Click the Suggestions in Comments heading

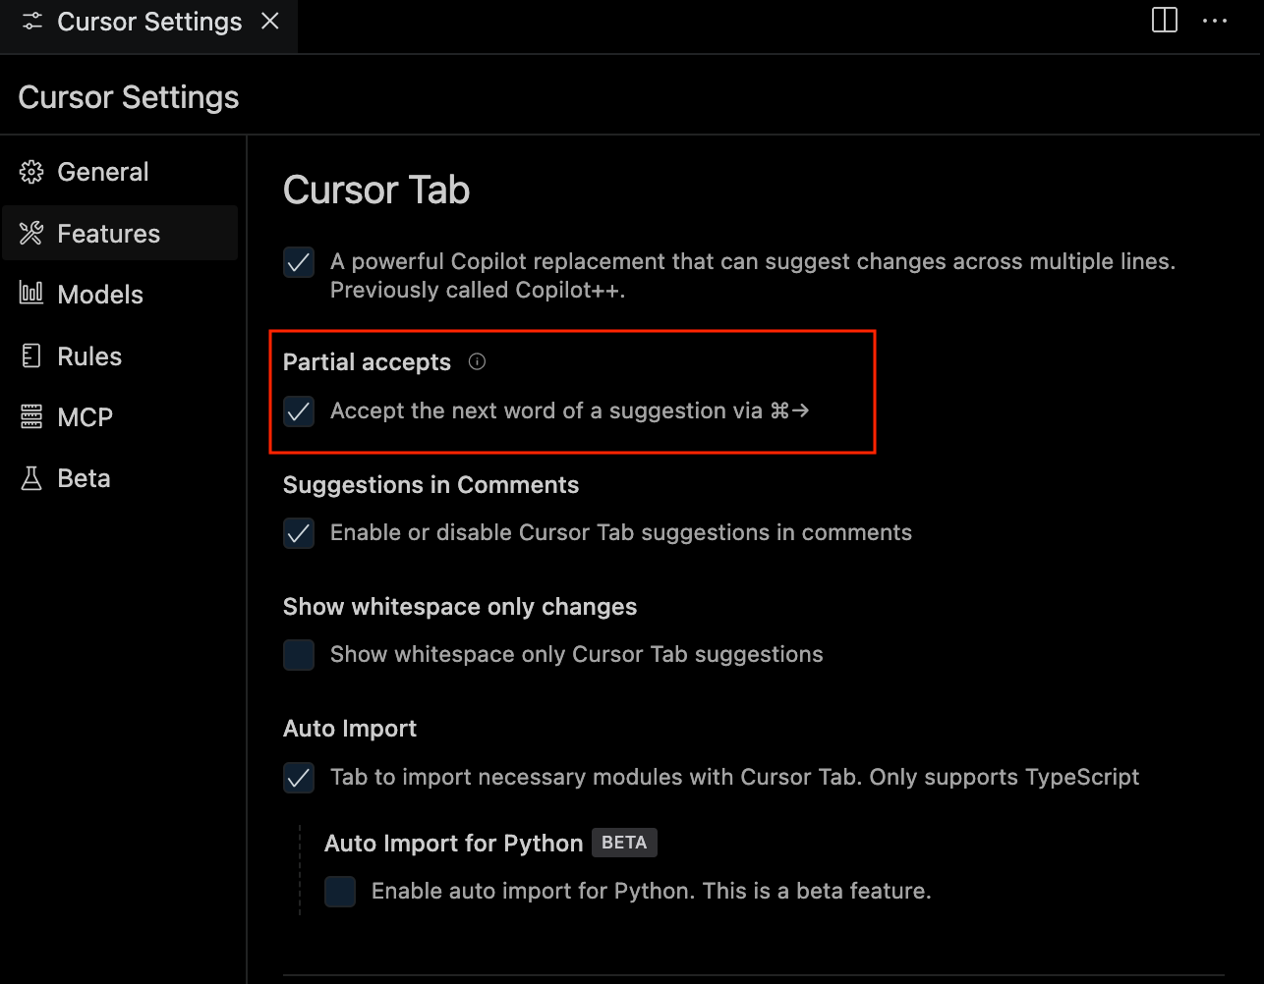coord(431,485)
